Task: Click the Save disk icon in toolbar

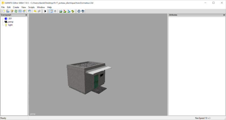Action: [x=20, y=11]
